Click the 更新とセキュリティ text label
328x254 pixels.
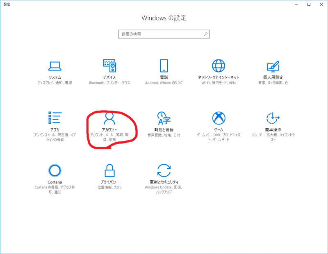tap(164, 182)
